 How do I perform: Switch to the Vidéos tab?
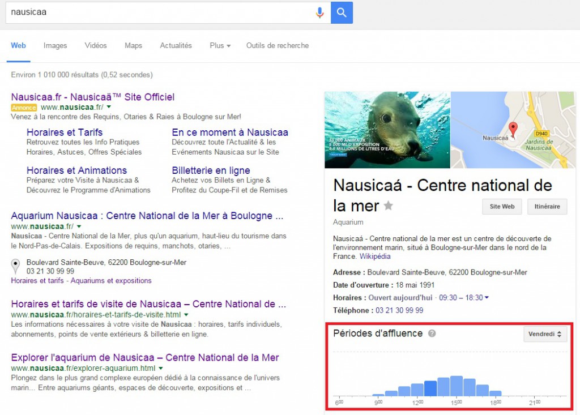[x=95, y=45]
